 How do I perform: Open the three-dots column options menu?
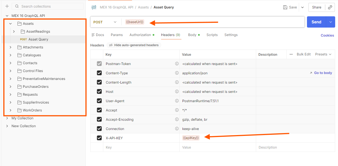[291, 54]
